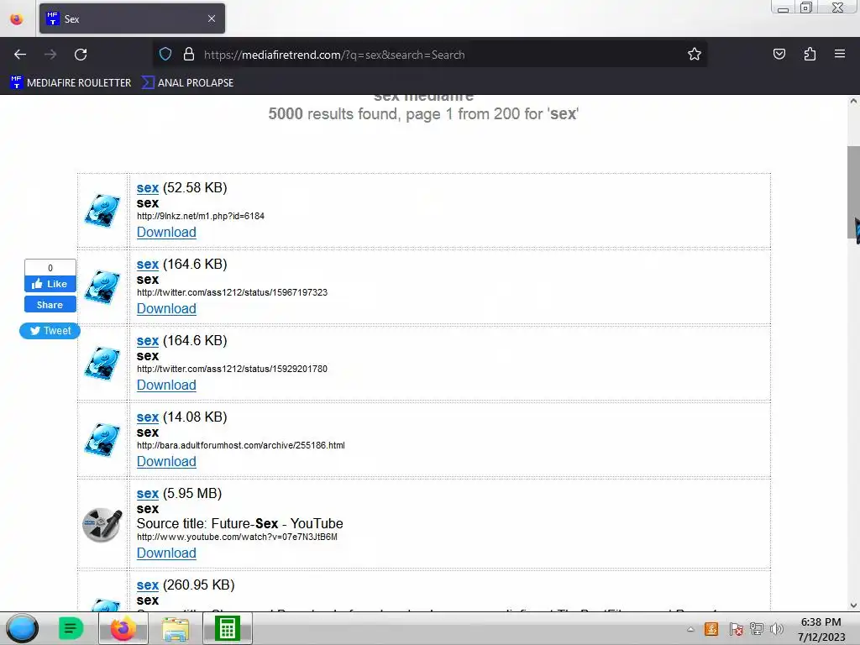Download the 9lnkz.net result
The image size is (860, 645).
pyautogui.click(x=166, y=232)
